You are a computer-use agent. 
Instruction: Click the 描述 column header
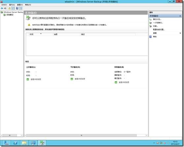(107, 34)
